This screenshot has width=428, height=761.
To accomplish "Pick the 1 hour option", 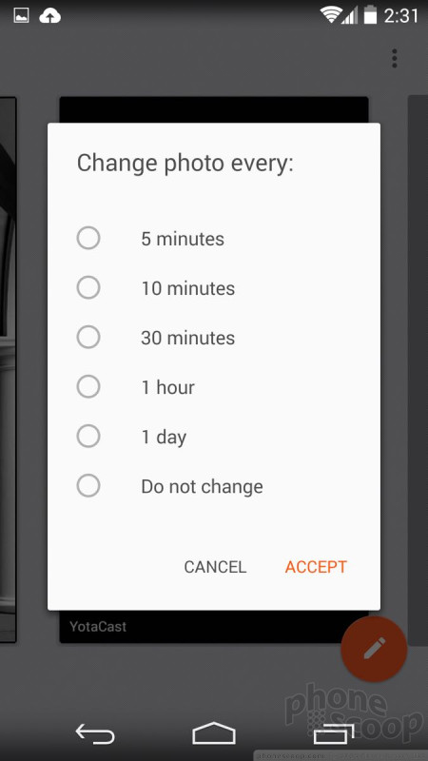I will [x=88, y=387].
